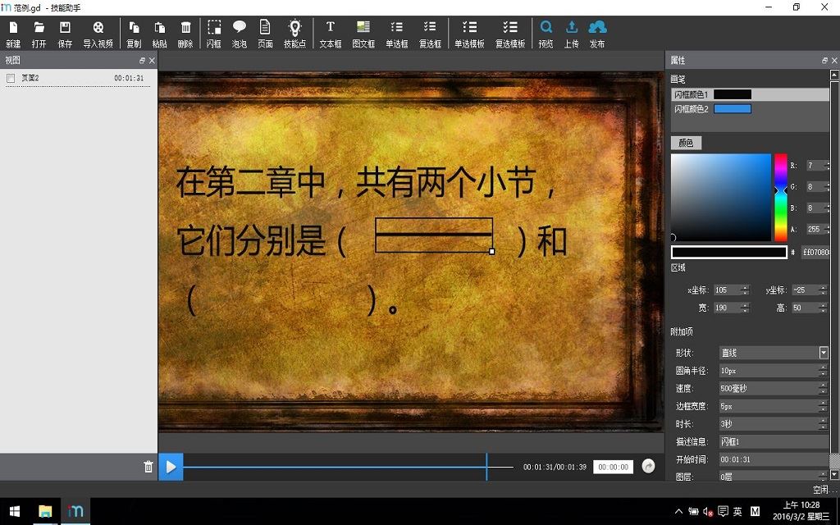This screenshot has height=525, width=840.
Task: Float the 属性 properties panel
Action: tap(824, 61)
